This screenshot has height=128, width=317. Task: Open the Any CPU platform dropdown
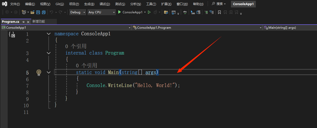point(101,12)
